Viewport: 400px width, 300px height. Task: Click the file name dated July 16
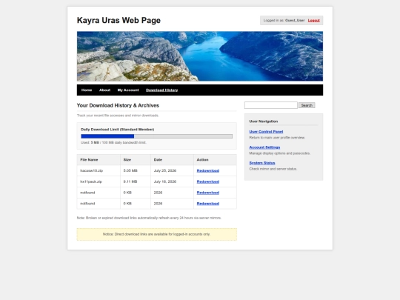[91, 181]
